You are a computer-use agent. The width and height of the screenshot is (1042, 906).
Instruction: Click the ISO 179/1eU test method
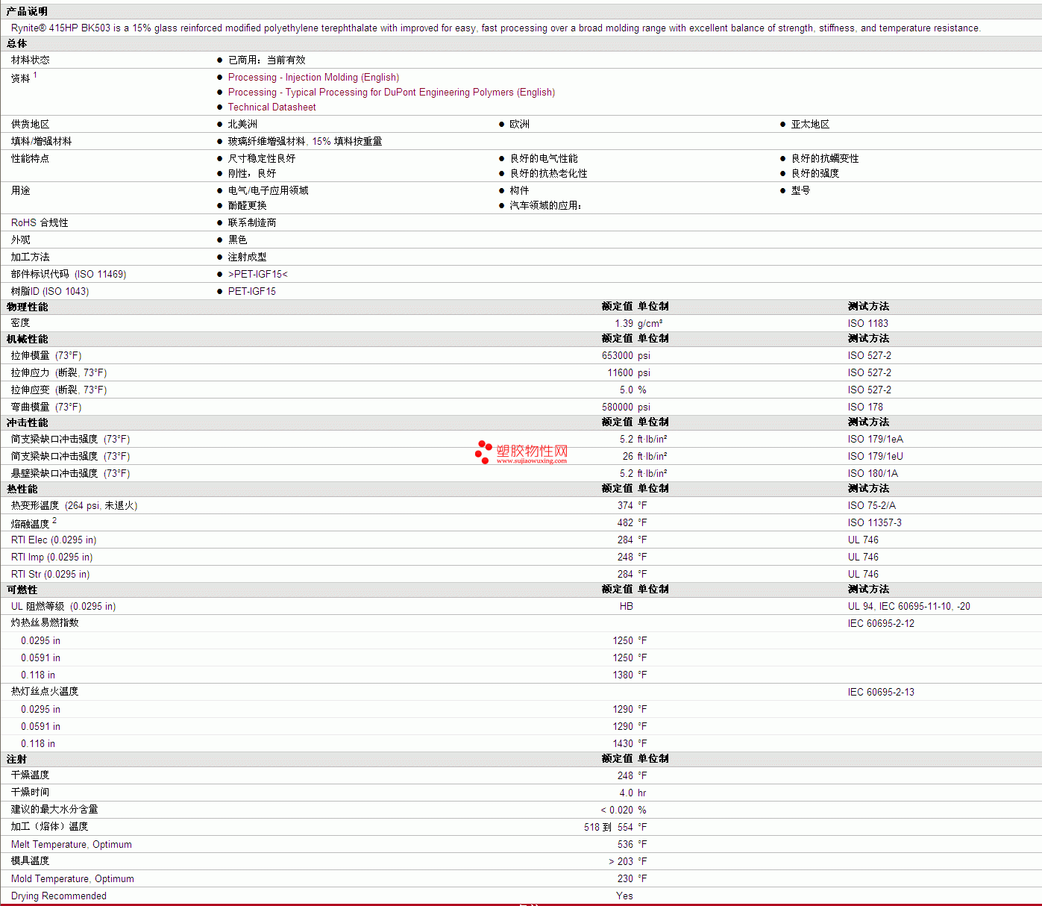point(875,457)
